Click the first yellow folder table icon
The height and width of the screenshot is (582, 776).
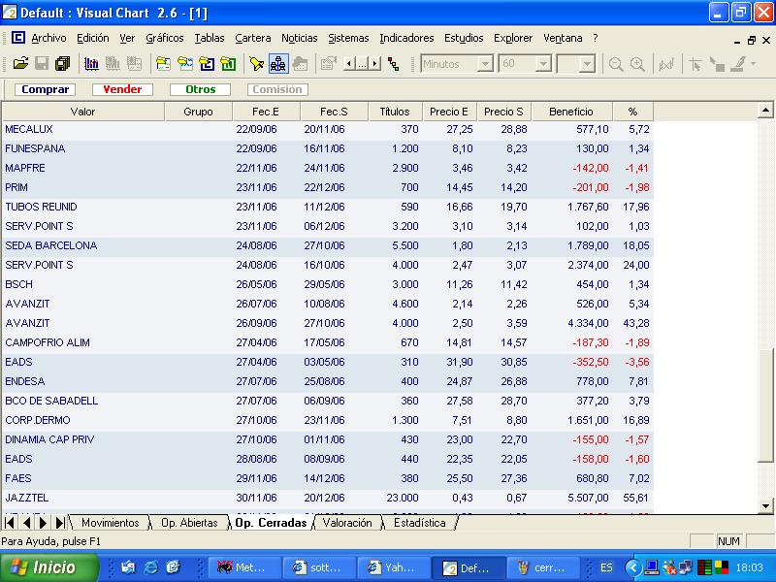click(x=163, y=64)
